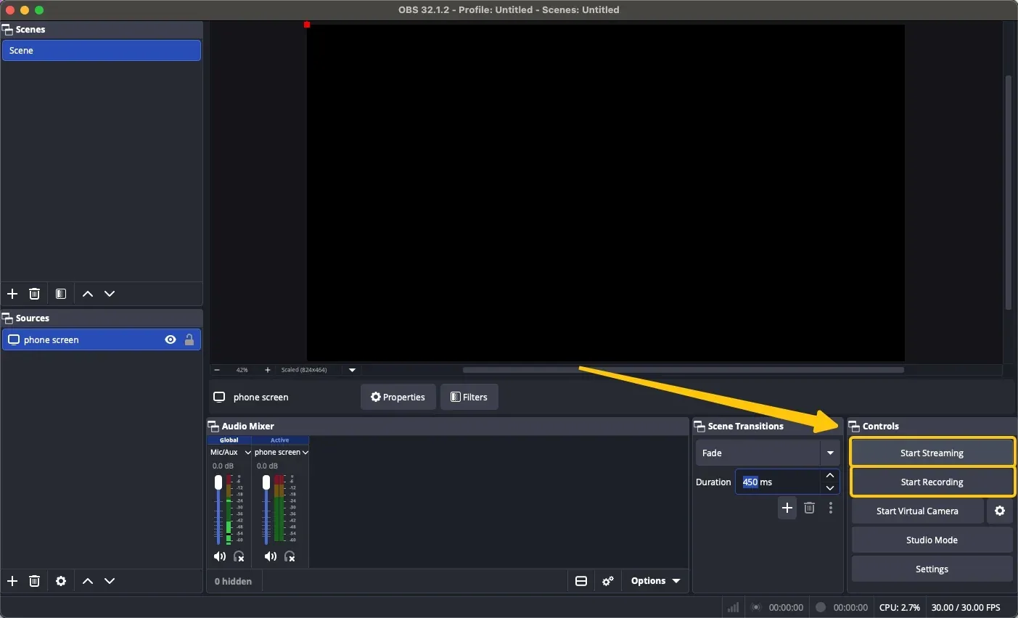Enable Studio Mode button
Image resolution: width=1018 pixels, height=618 pixels.
(x=932, y=540)
